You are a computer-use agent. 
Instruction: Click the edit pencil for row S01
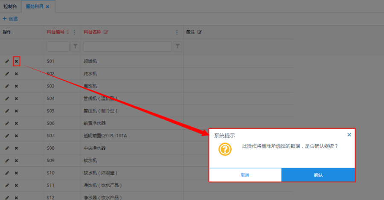click(x=7, y=61)
